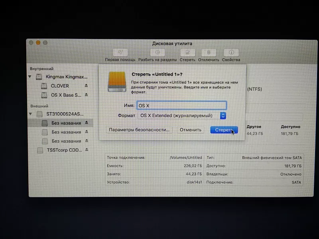Click the ST31000524AS drive icon
319x239 pixels.
coord(39,114)
